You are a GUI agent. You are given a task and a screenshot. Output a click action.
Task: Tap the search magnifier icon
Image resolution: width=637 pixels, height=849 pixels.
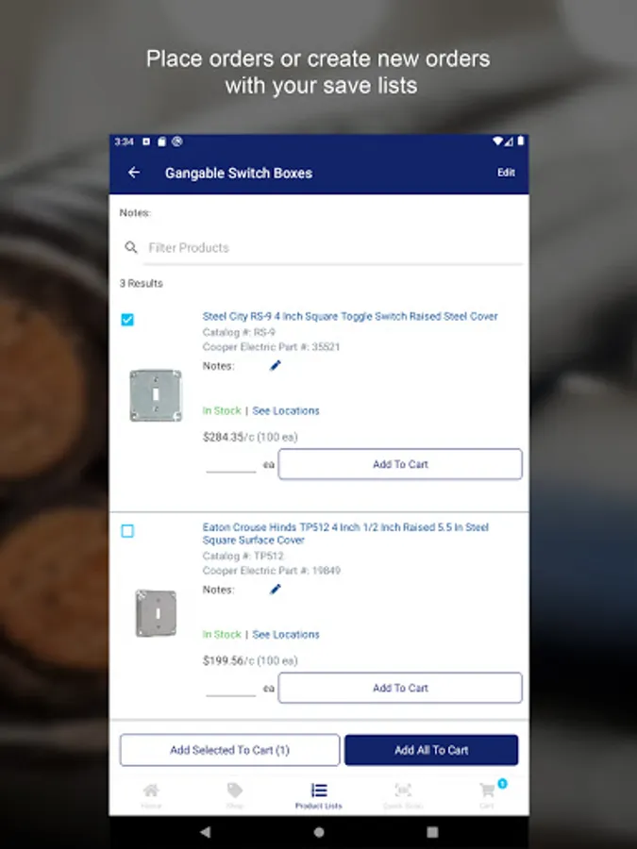(131, 247)
